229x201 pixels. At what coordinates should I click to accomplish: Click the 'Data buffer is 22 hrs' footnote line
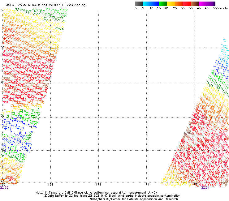tap(112, 196)
